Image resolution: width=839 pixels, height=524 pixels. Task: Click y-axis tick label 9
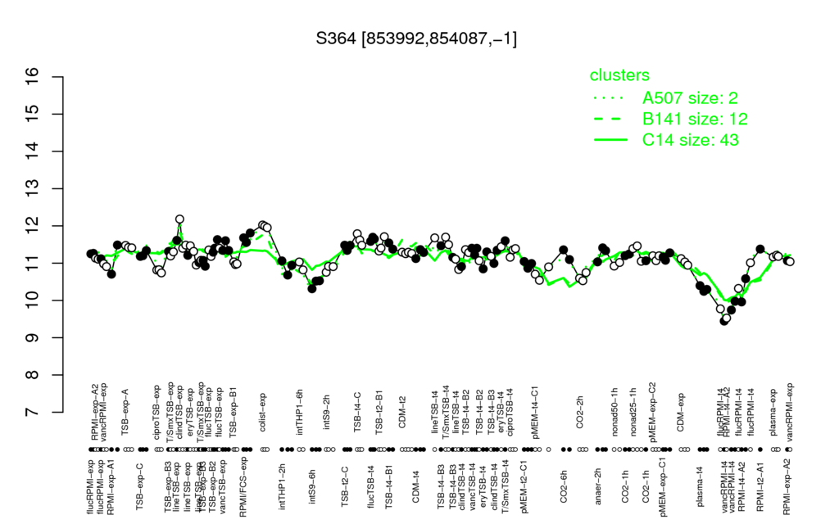pos(33,338)
